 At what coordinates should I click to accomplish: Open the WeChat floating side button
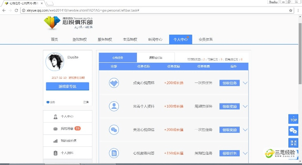click(x=293, y=131)
